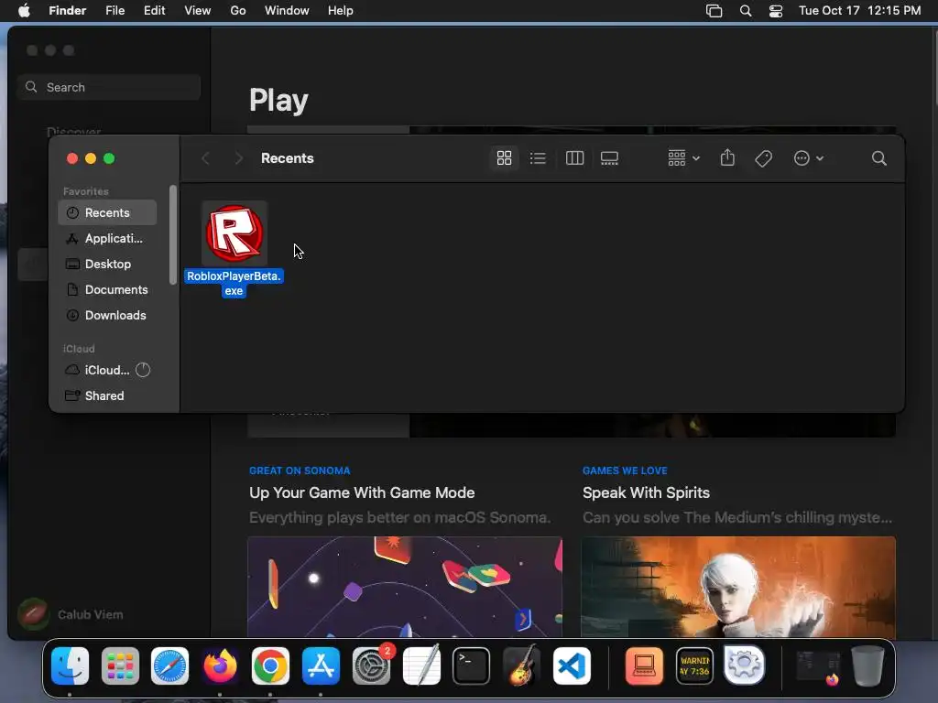This screenshot has height=703, width=938.
Task: Open Console app from the Dock
Action: tap(694, 665)
